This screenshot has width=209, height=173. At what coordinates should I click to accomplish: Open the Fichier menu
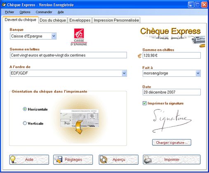click(9, 12)
